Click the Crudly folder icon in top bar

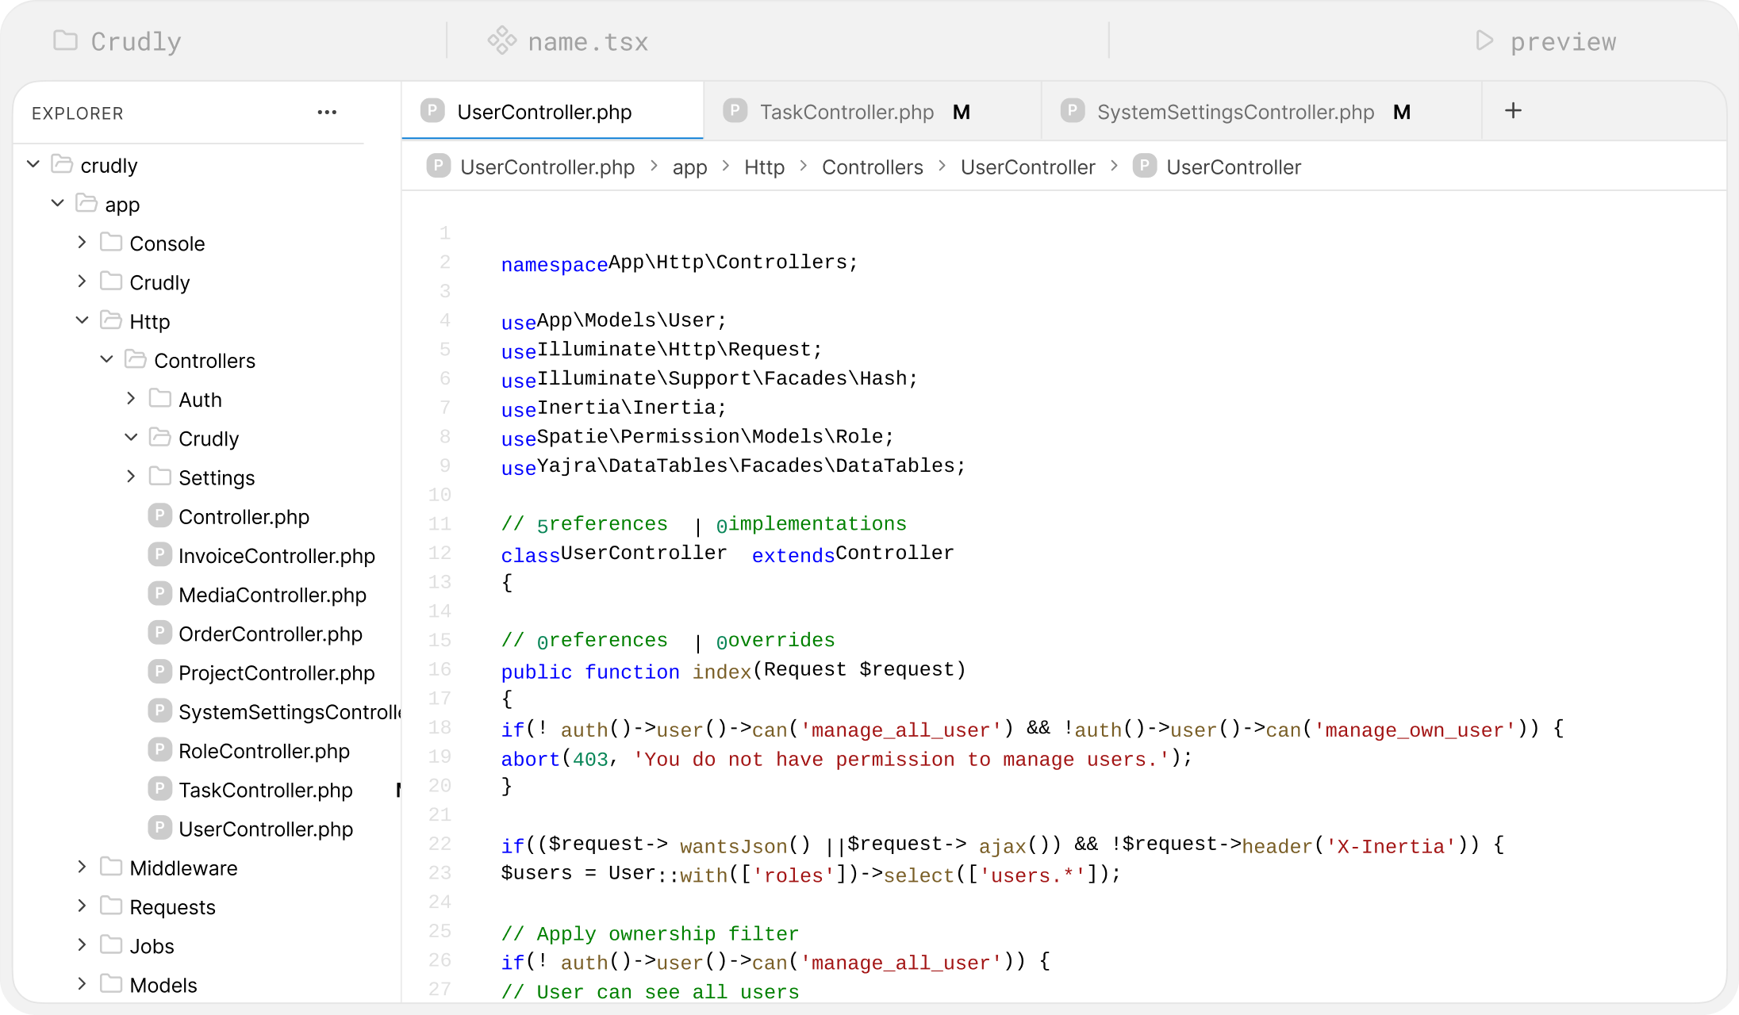click(65, 40)
